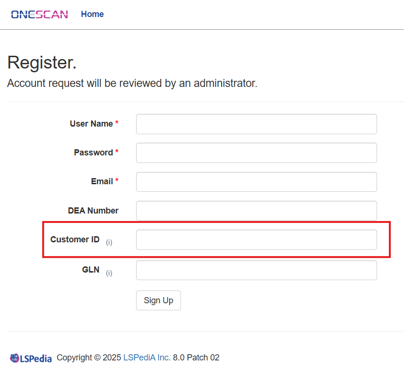Select the Password text field
404x376 pixels.
click(x=257, y=153)
